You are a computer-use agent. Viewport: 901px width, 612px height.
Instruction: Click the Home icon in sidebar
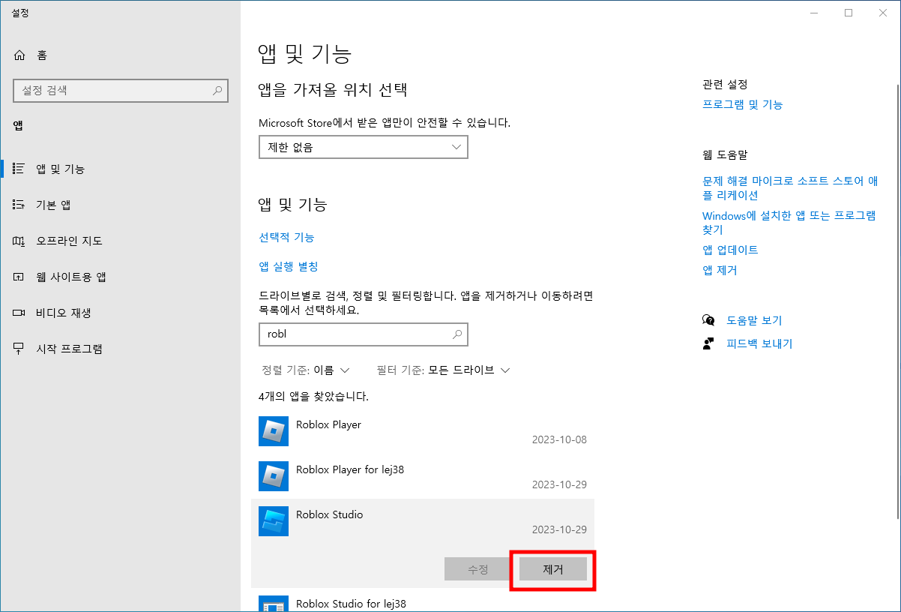pyautogui.click(x=19, y=55)
